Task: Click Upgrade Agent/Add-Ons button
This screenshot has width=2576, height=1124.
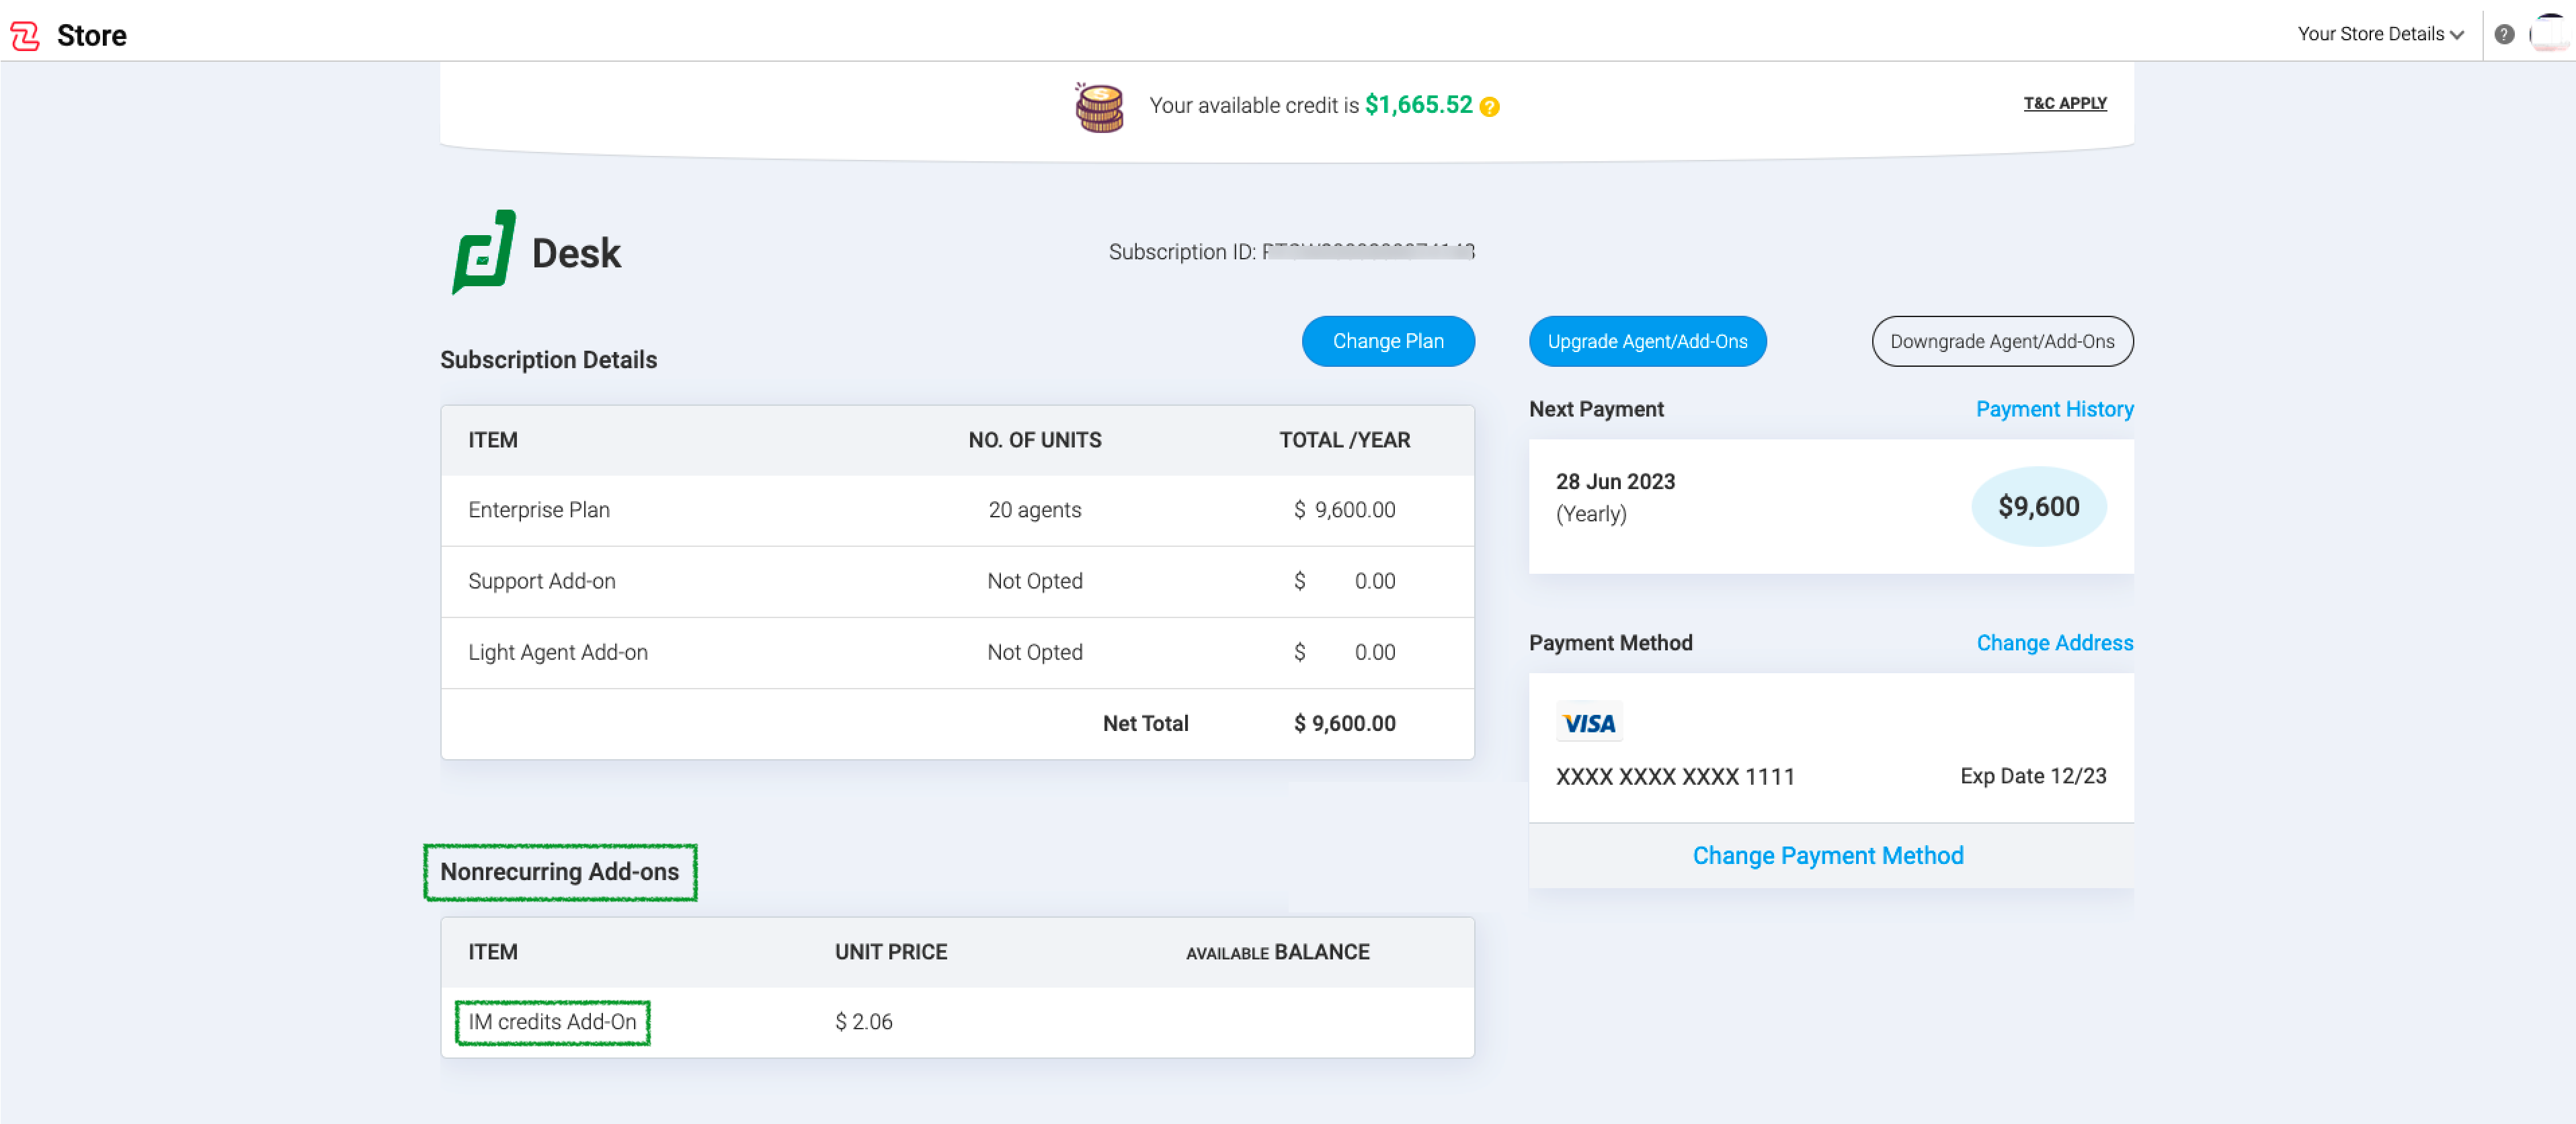Action: [x=1646, y=342]
